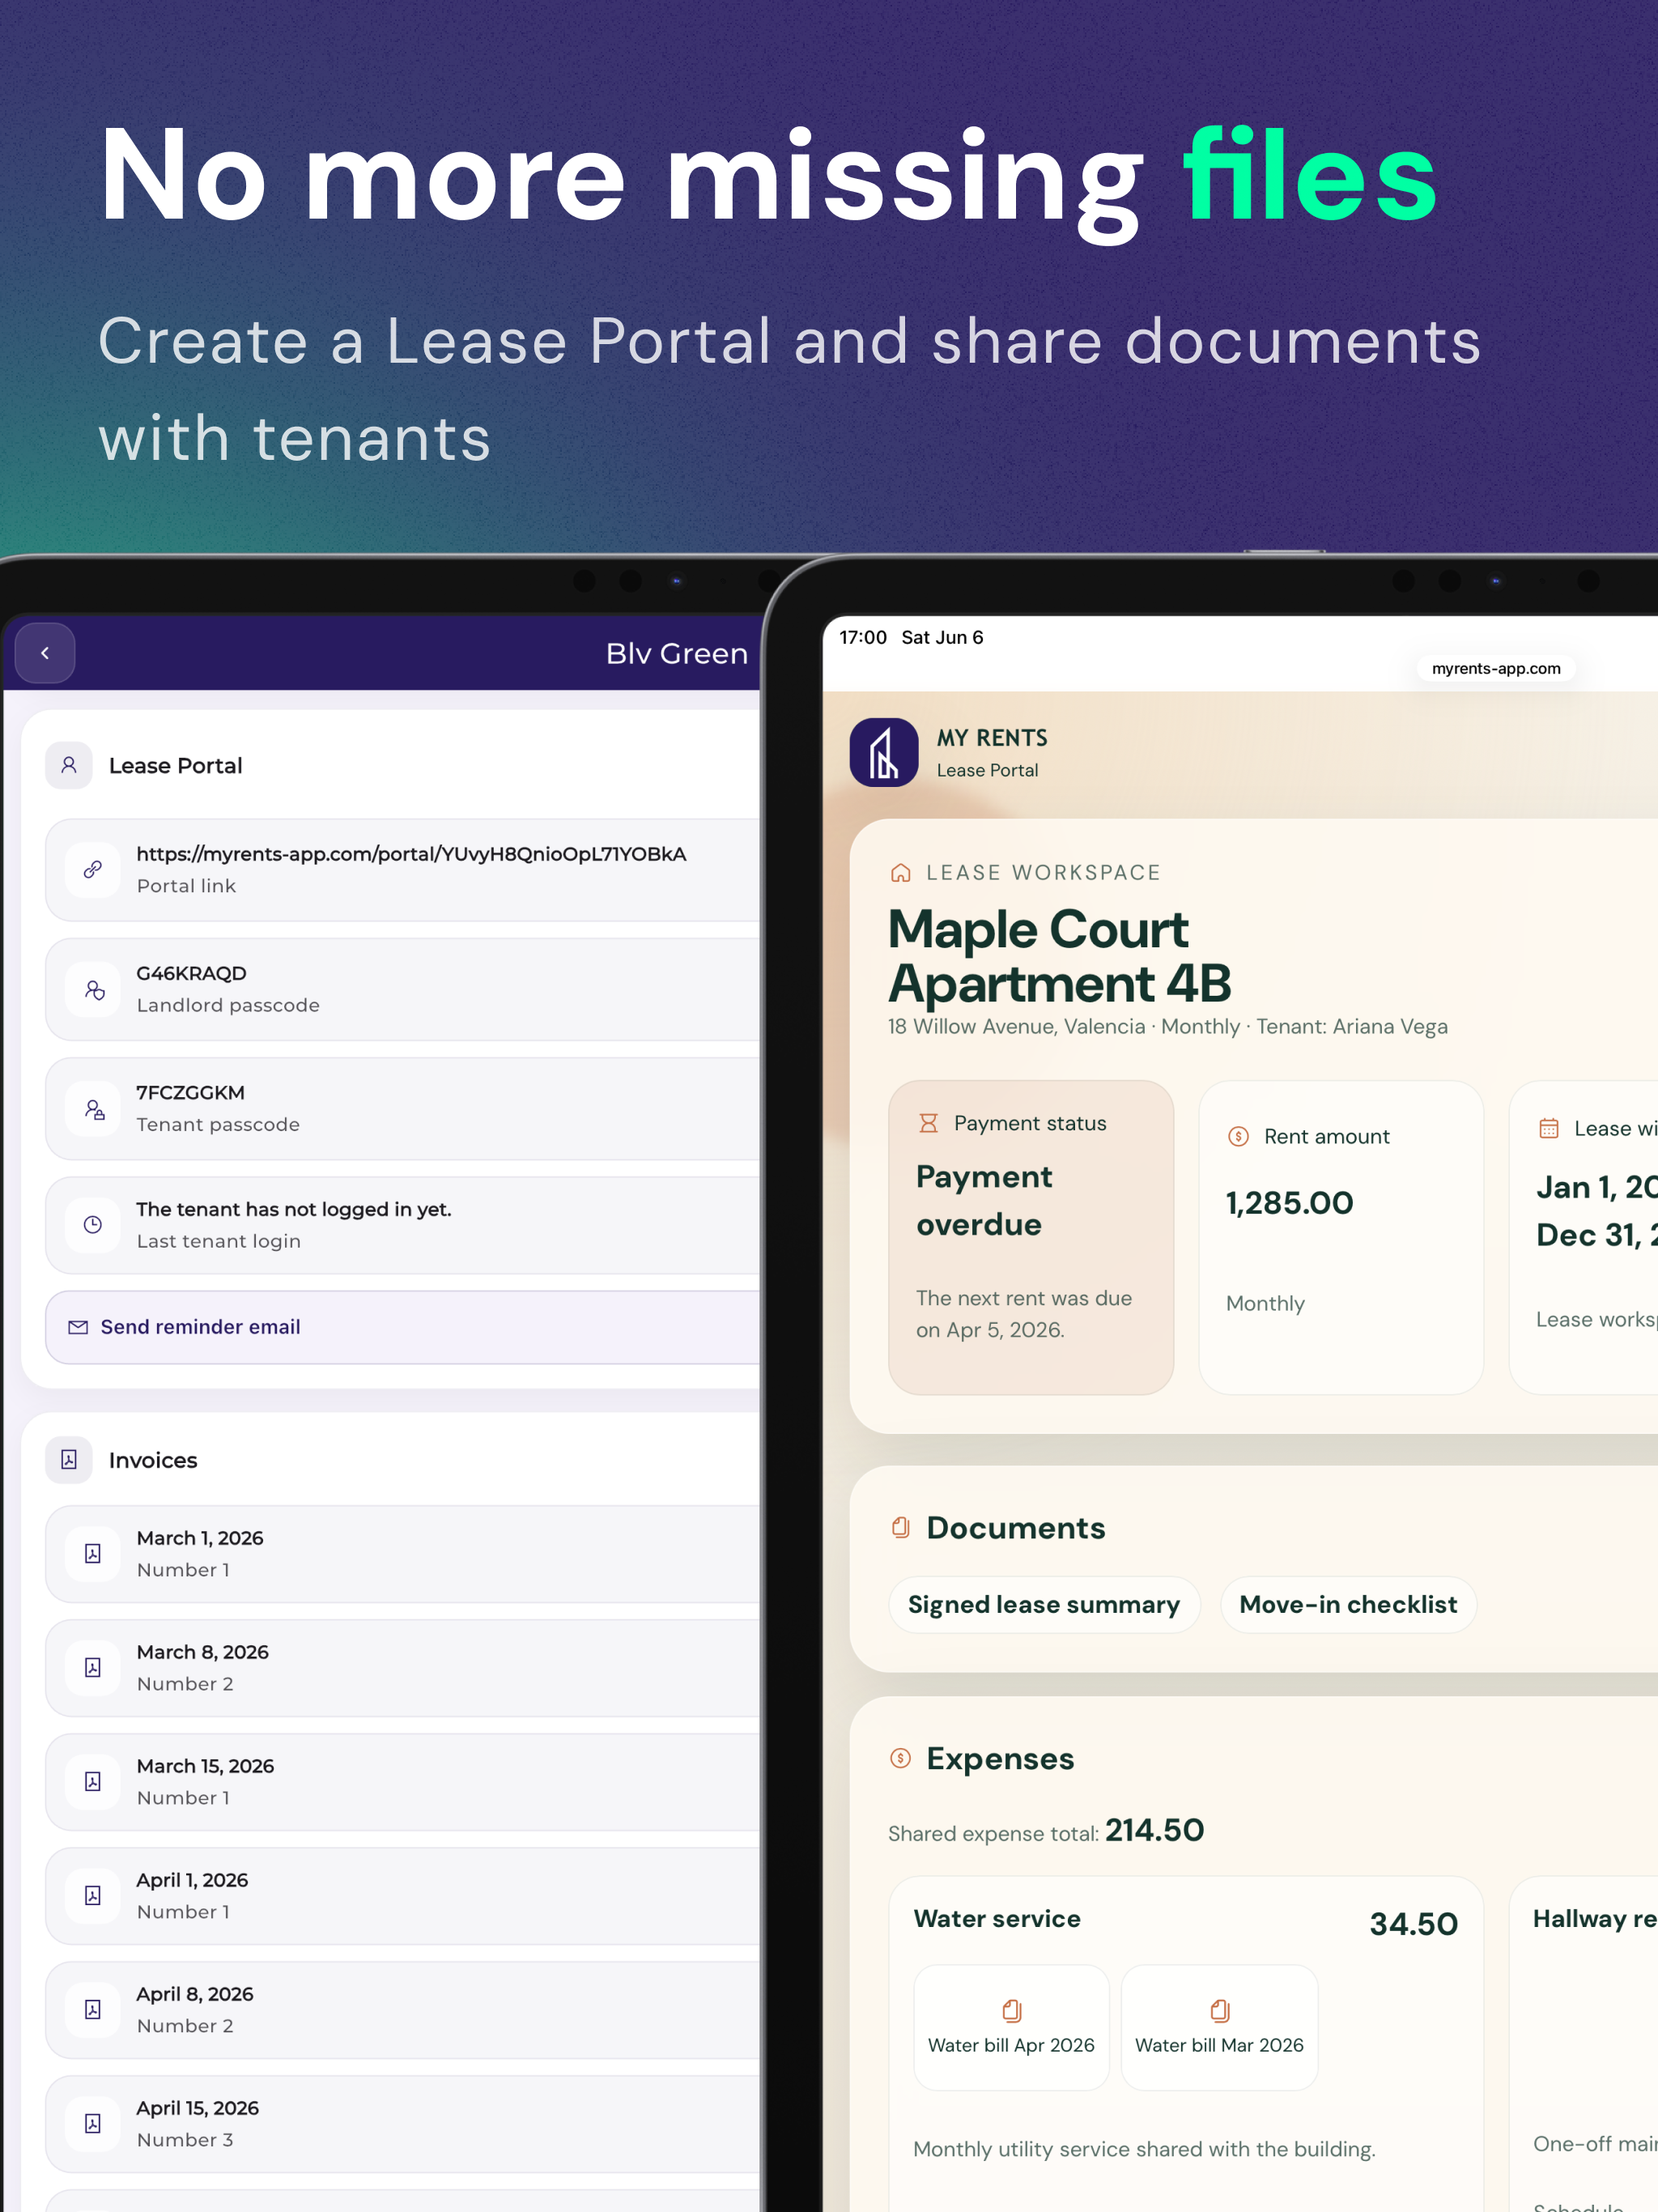This screenshot has height=2212, width=1658.
Task: Open the April 8, 2026 invoice PDF icon
Action: 93,2009
